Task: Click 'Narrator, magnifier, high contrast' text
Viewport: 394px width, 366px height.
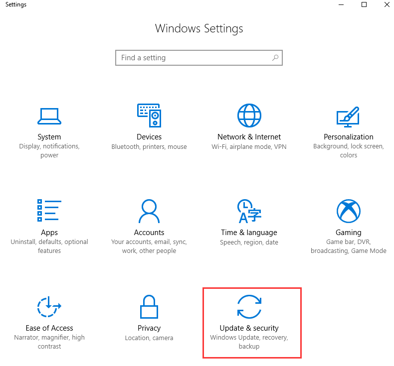Action: 49,342
